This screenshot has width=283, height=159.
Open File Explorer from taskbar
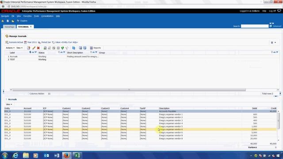[x=26, y=155]
